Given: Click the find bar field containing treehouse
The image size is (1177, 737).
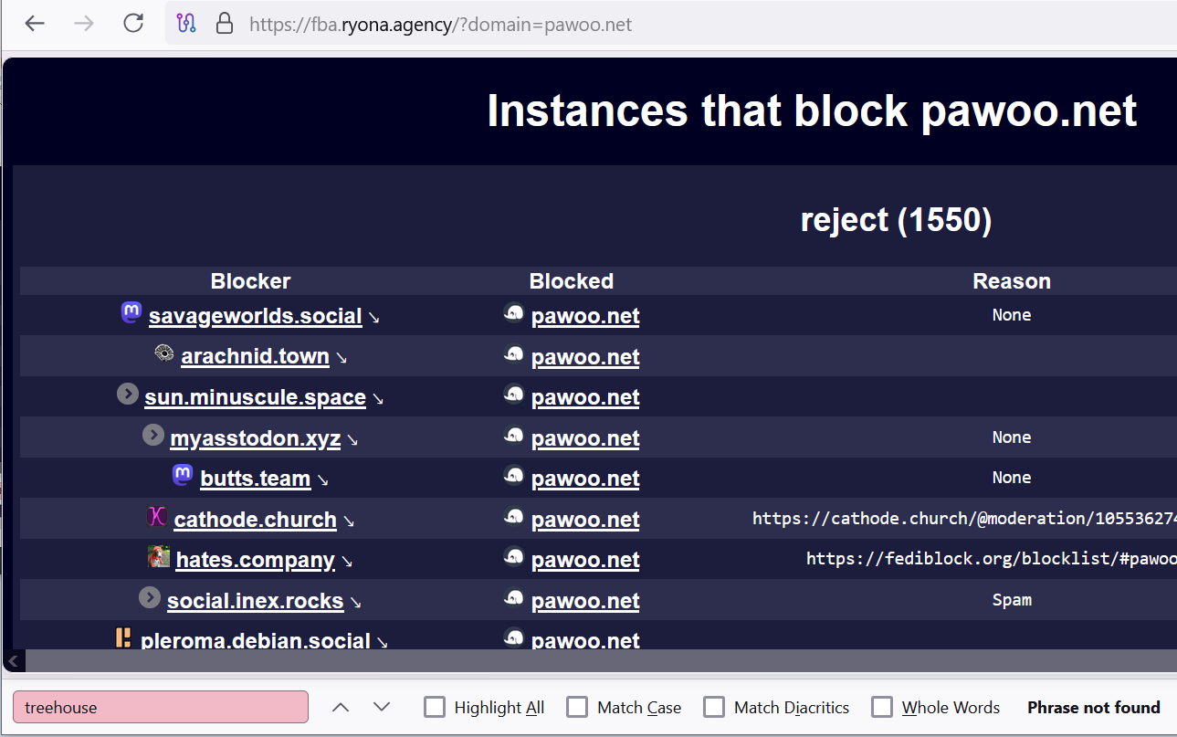Looking at the screenshot, I should pos(161,707).
